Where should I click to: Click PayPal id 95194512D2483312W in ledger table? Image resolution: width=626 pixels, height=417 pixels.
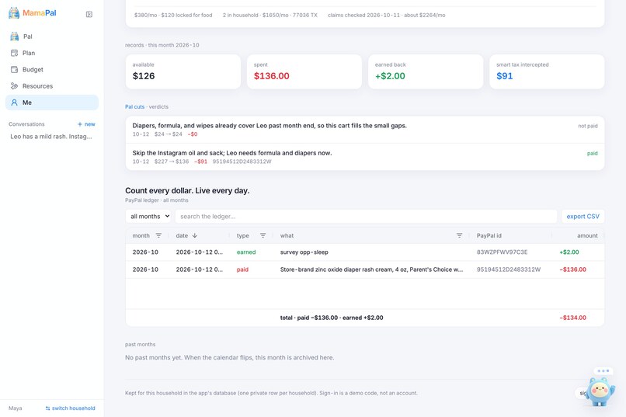[509, 269]
